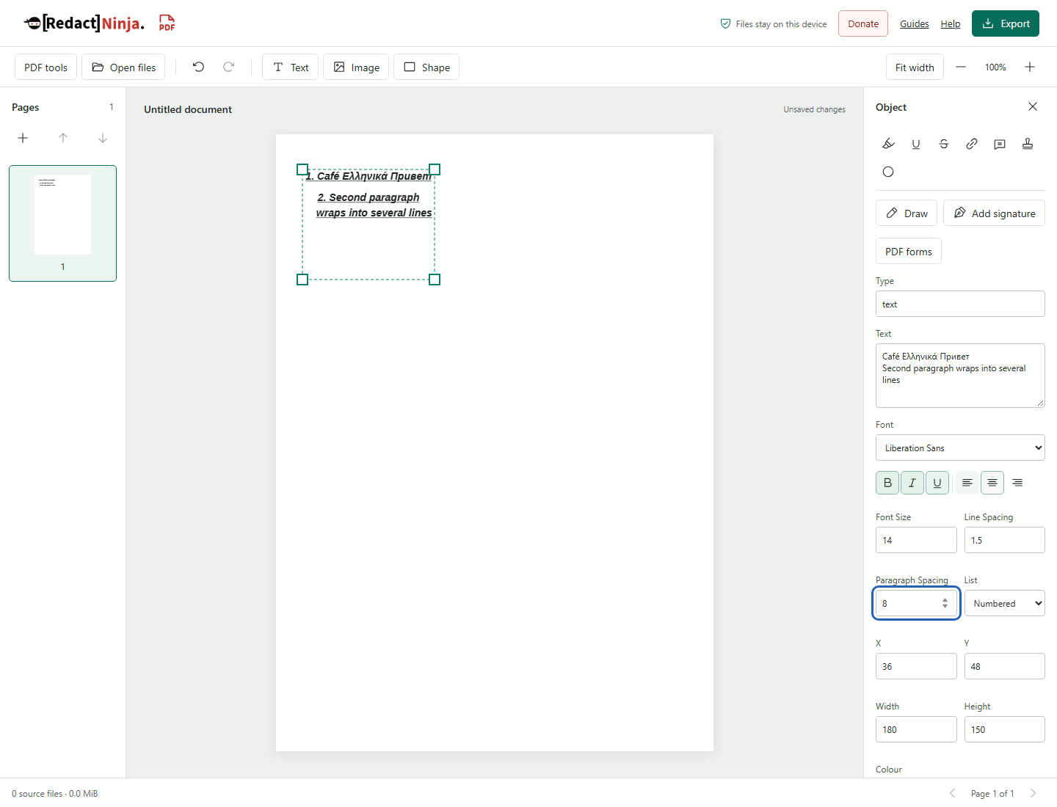Click Add signature button
1057x807 pixels.
point(994,213)
